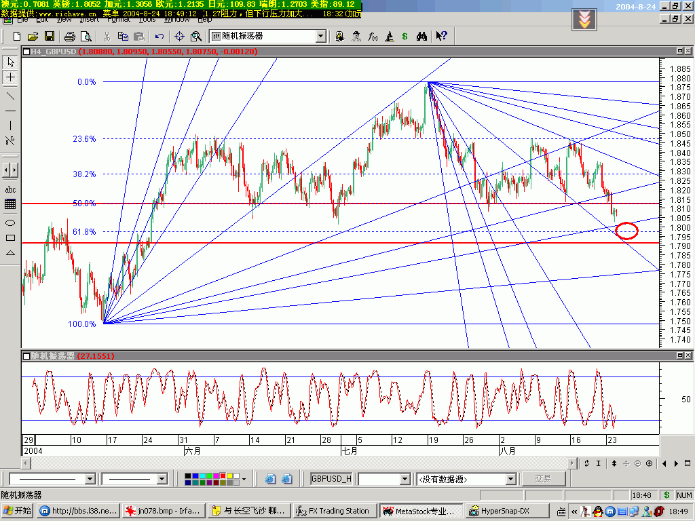Select the trendline drawing tool
The width and height of the screenshot is (695, 521).
[x=10, y=95]
